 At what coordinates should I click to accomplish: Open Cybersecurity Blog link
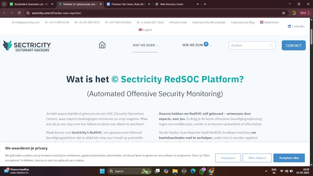(242, 23)
